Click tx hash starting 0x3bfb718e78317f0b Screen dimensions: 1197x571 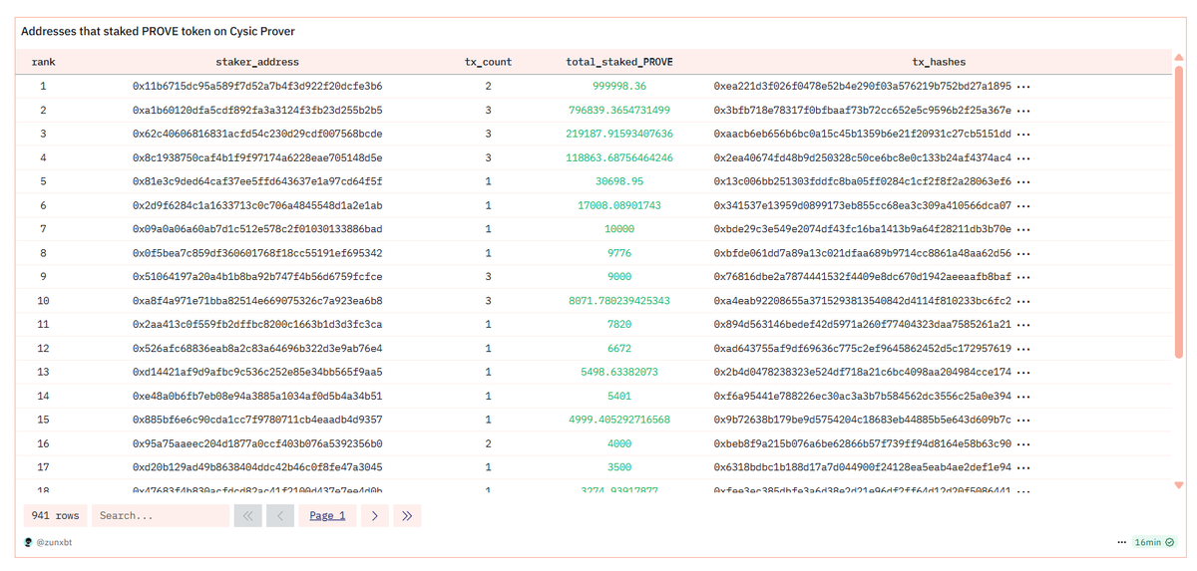pyautogui.click(x=863, y=110)
